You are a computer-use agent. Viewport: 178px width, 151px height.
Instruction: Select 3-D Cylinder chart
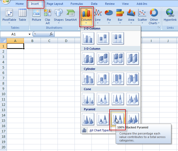[133, 79]
